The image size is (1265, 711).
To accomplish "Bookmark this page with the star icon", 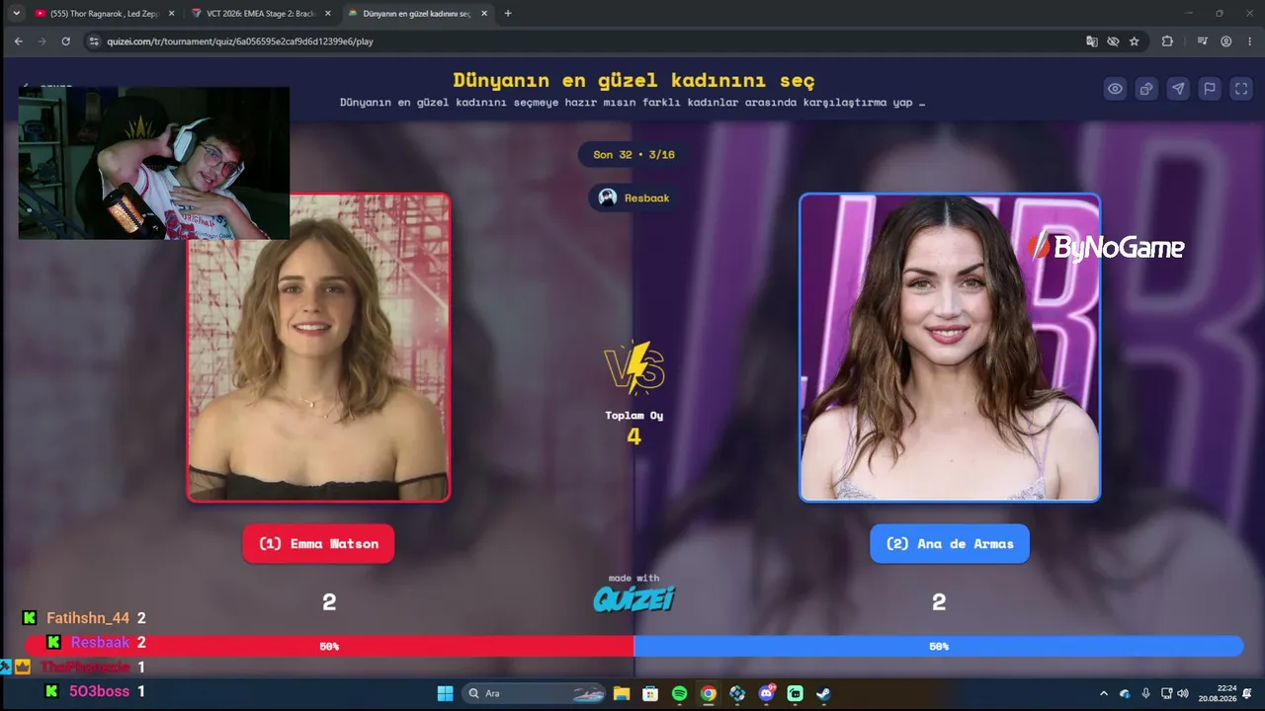I will (1135, 41).
